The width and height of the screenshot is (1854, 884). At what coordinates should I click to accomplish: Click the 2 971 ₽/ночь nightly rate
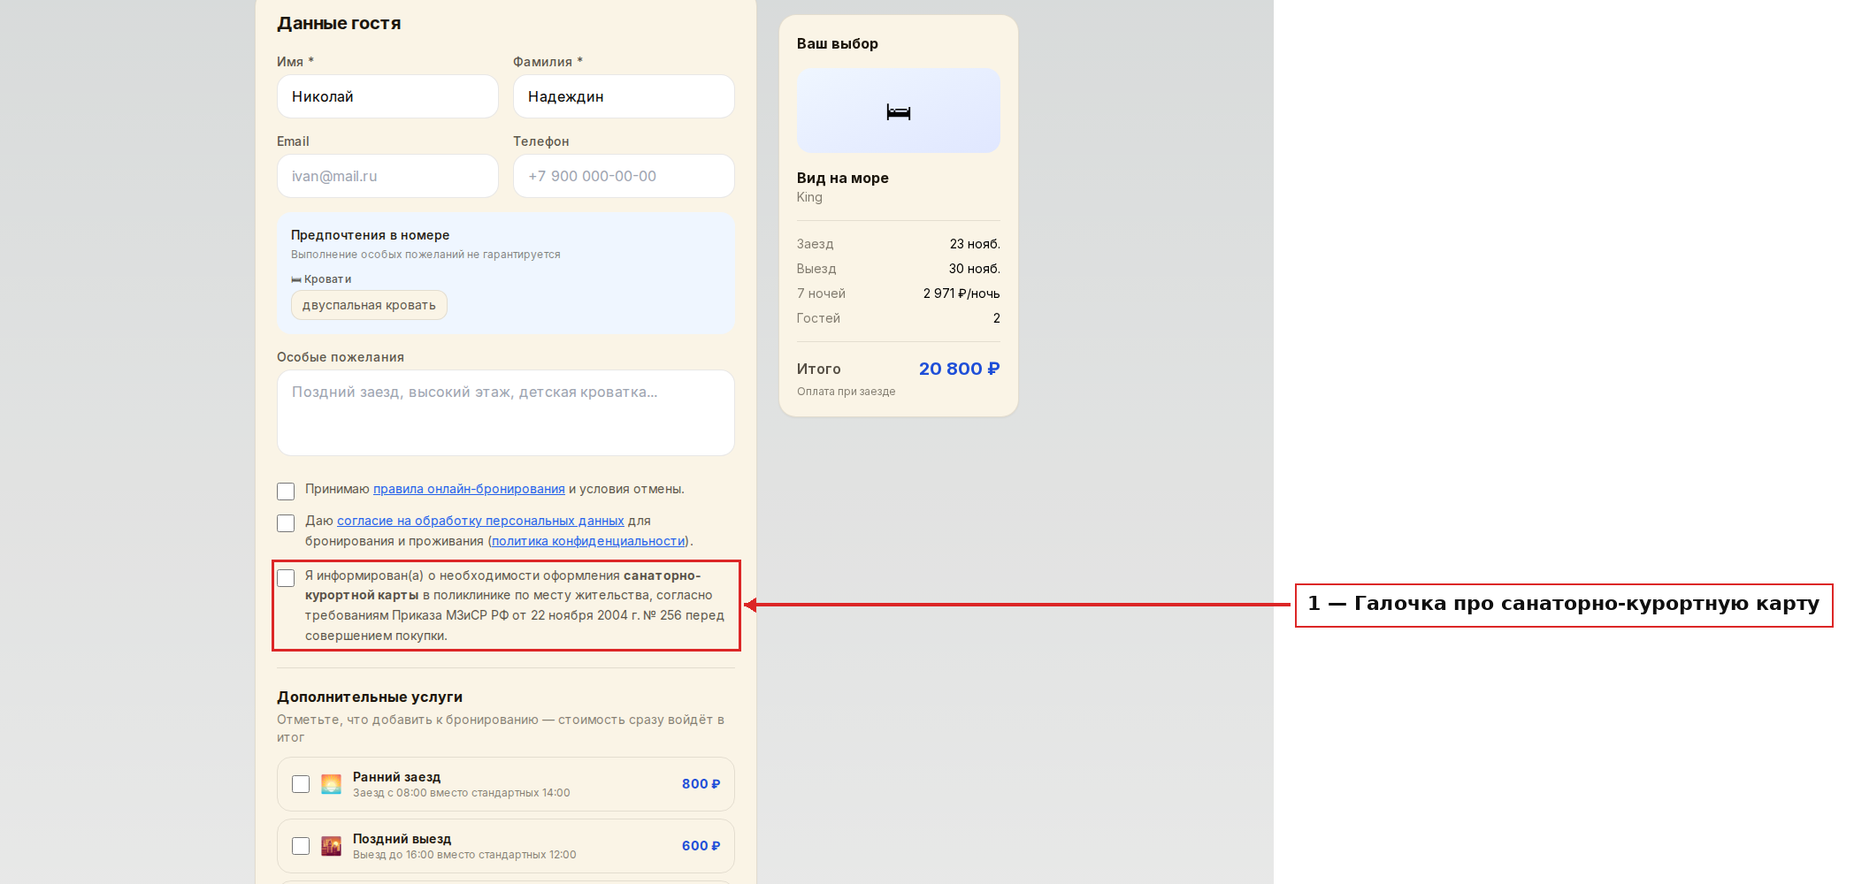(961, 293)
